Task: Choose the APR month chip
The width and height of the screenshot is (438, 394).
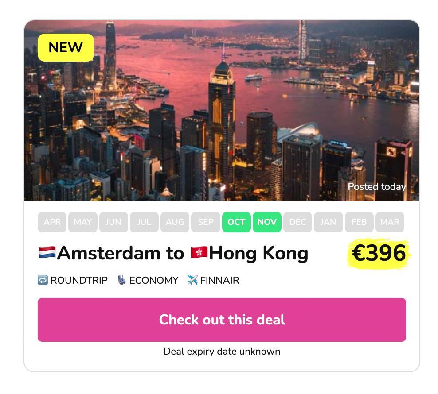Action: pos(52,222)
